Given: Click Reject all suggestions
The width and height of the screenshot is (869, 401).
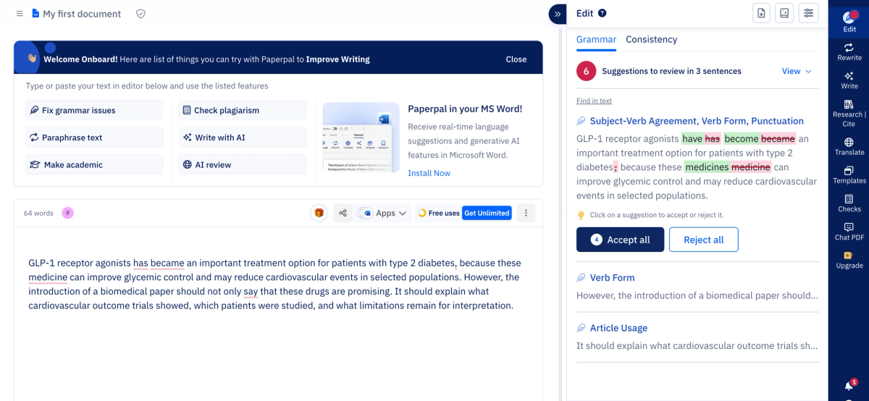Looking at the screenshot, I should coord(703,240).
